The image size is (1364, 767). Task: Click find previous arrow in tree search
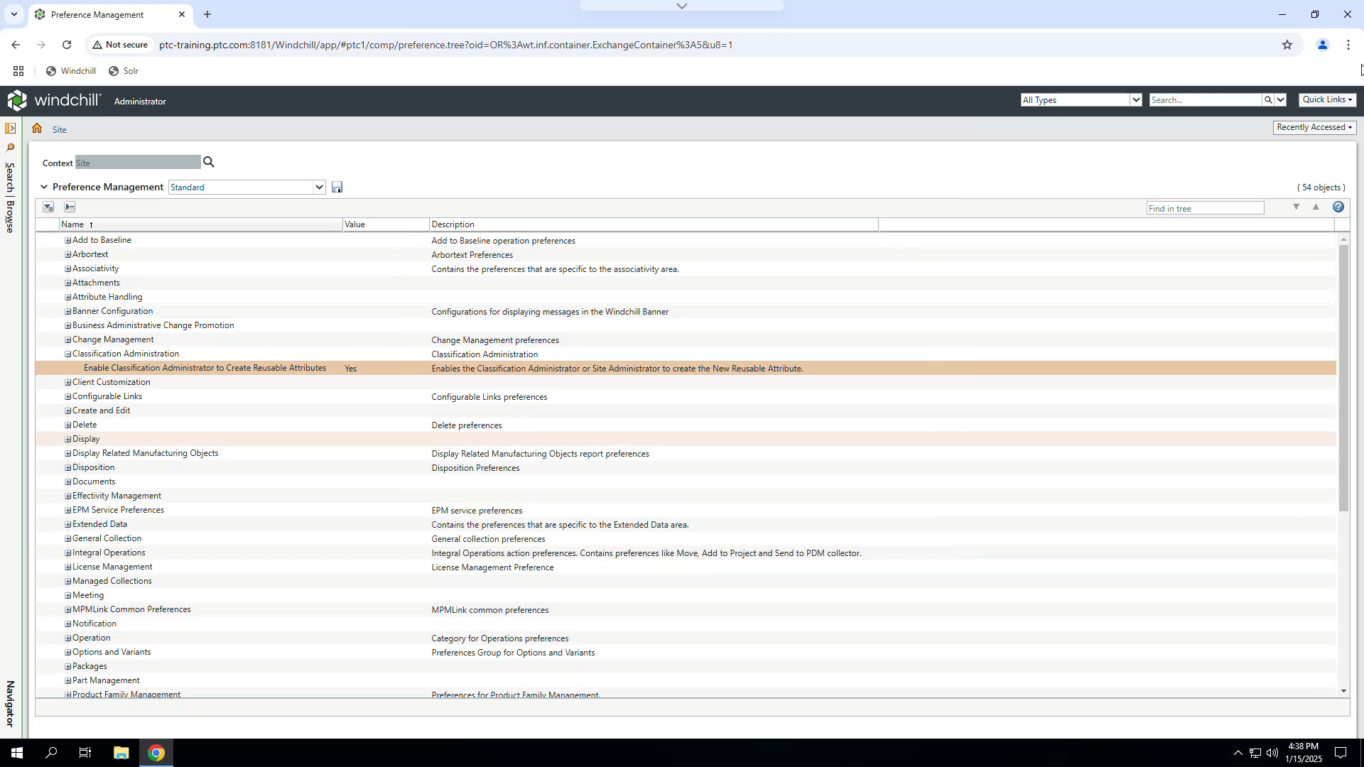tap(1316, 207)
